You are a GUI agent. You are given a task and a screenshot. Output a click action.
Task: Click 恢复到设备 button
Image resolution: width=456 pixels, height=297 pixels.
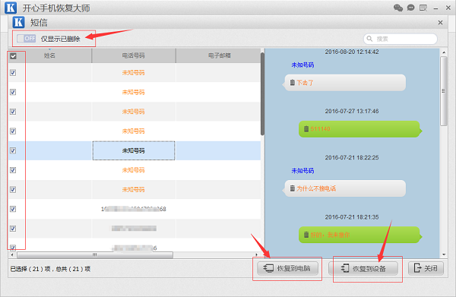363,268
